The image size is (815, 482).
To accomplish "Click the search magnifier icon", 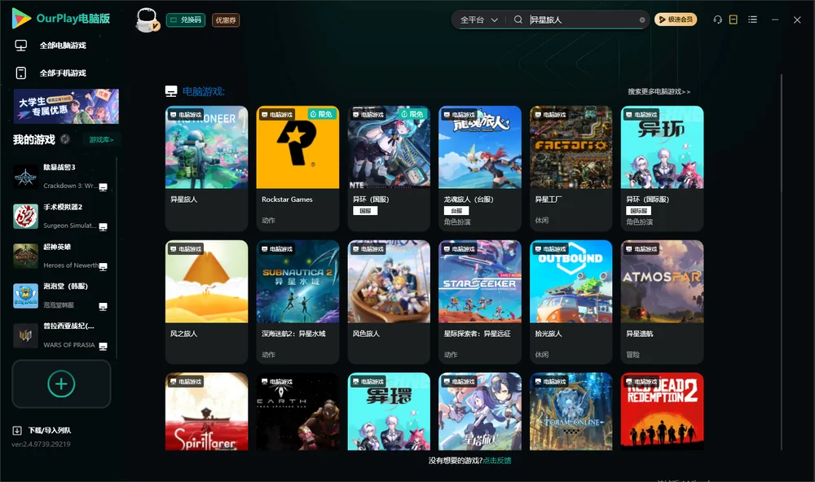I will (x=518, y=20).
